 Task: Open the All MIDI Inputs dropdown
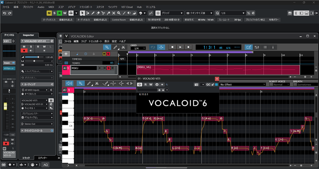[x=35, y=90]
